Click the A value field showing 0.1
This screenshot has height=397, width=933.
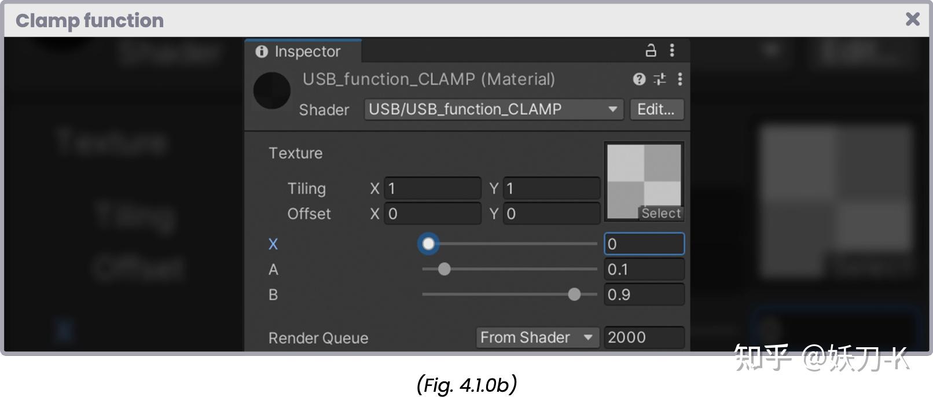pos(644,269)
